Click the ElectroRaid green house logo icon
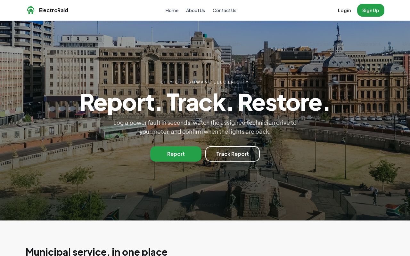This screenshot has height=256, width=410. (x=31, y=10)
